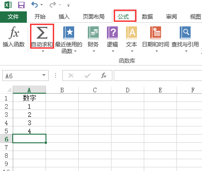
Task: Undo the last action
Action: (x=35, y=5)
